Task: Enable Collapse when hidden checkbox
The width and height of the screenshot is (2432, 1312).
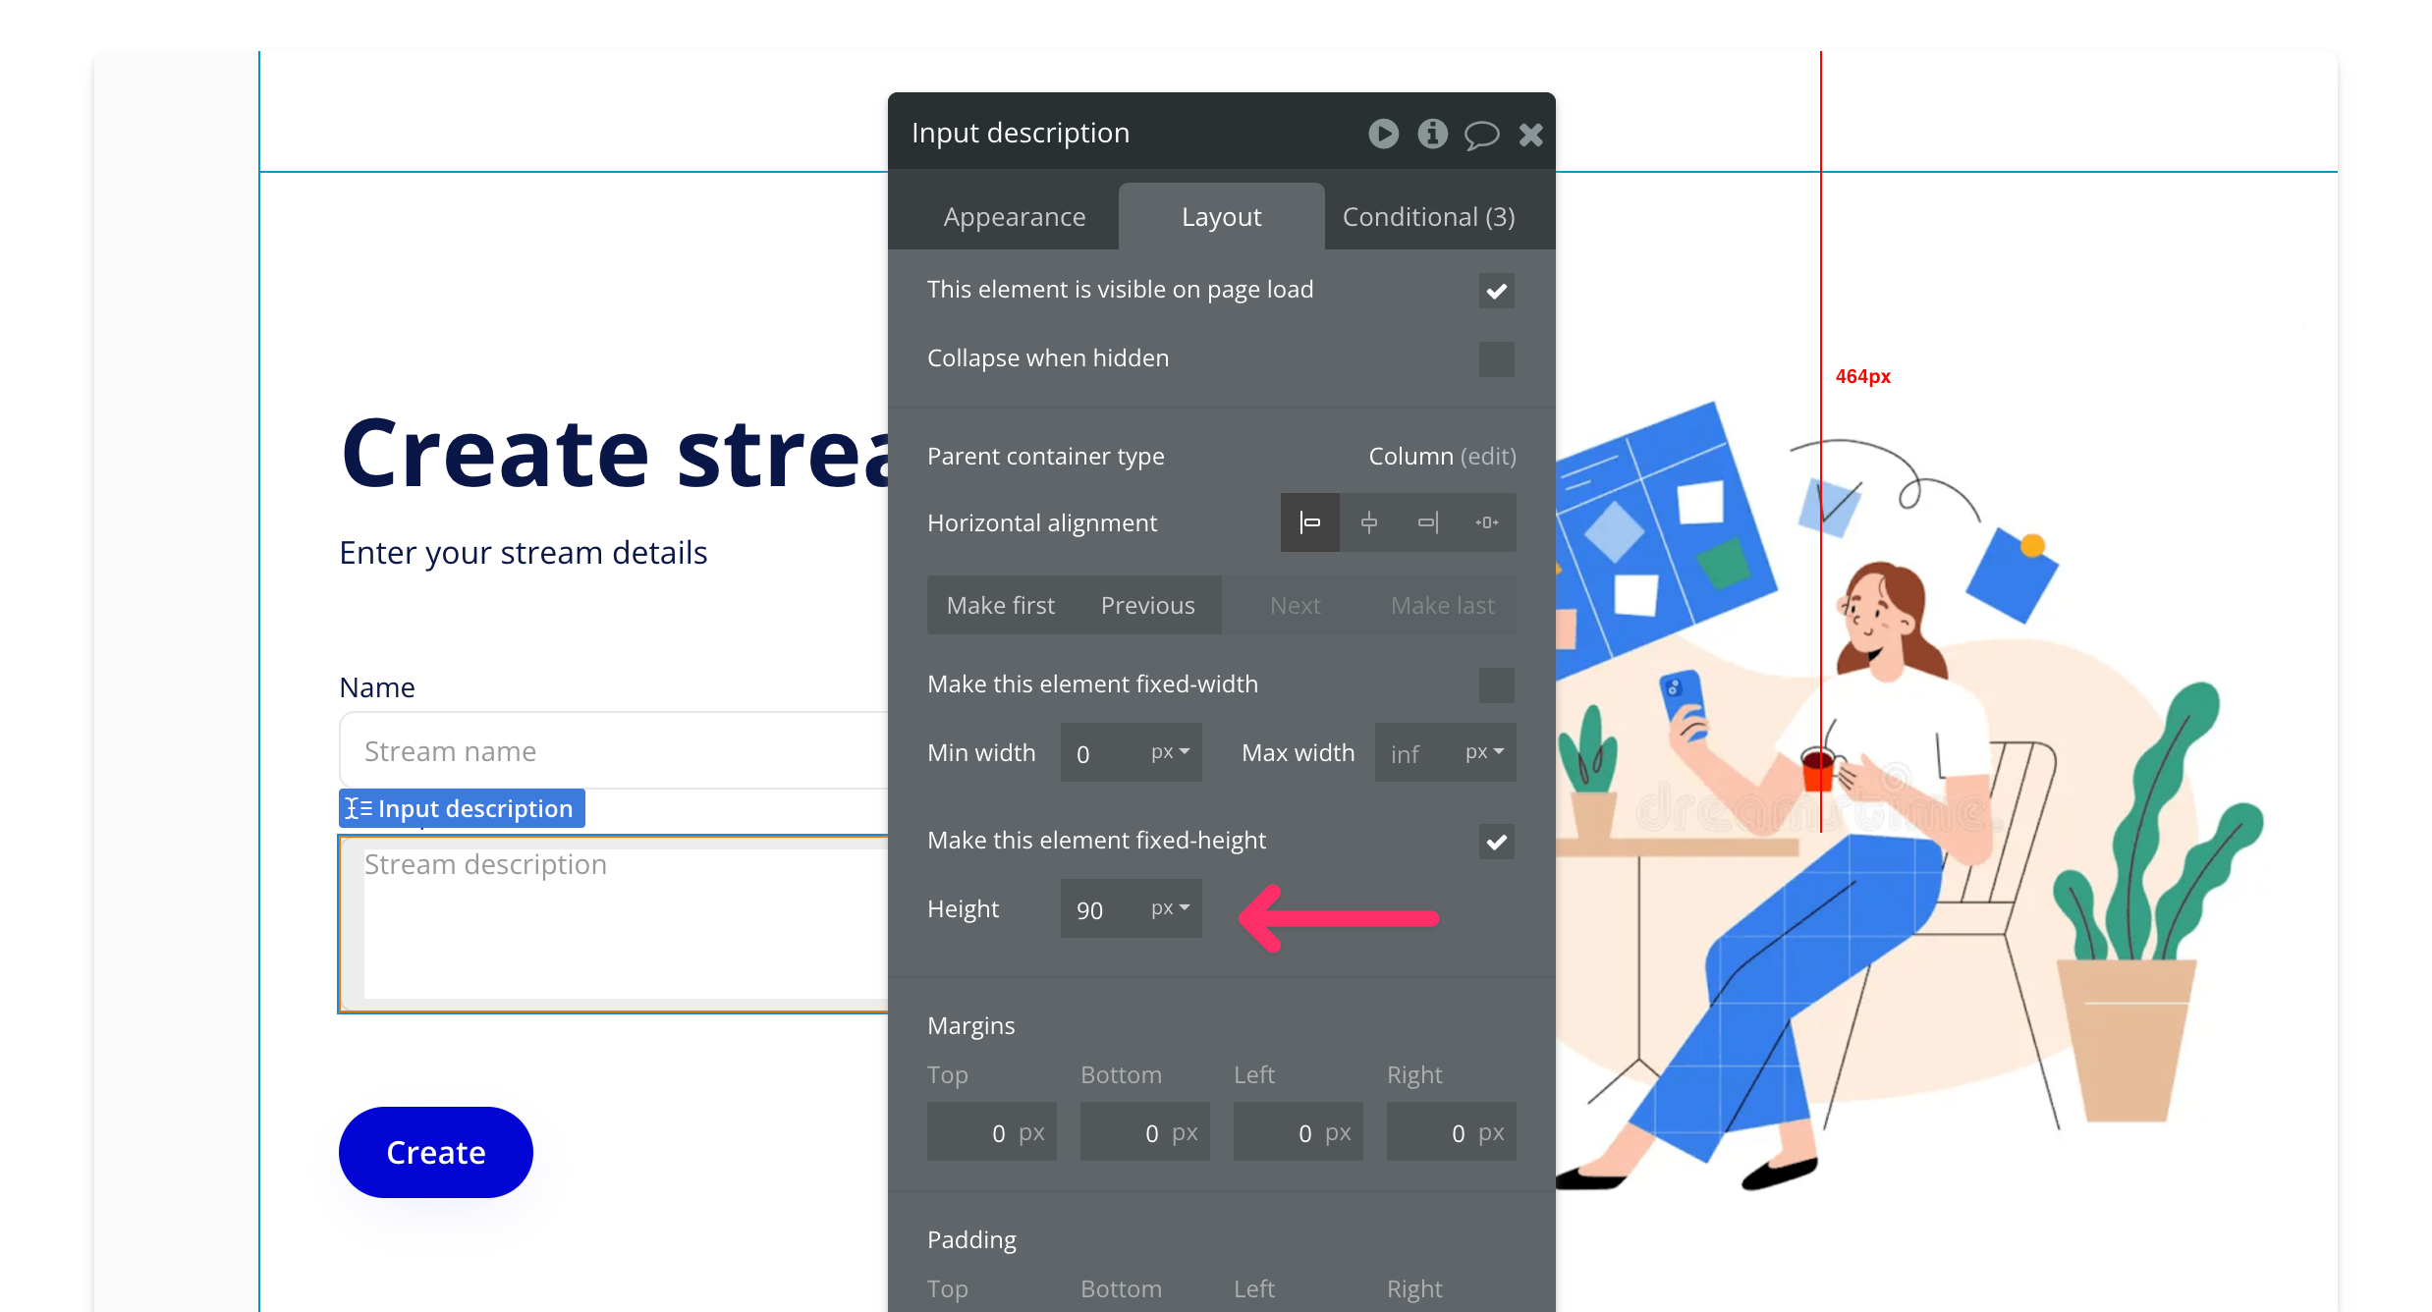Action: point(1496,359)
